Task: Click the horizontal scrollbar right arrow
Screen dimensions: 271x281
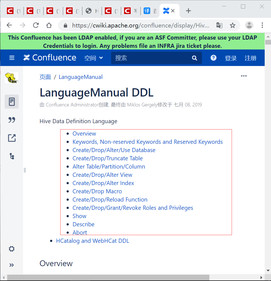Action: [x=261, y=277]
